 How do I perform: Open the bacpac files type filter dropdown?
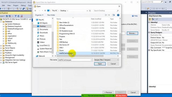click(106, 60)
